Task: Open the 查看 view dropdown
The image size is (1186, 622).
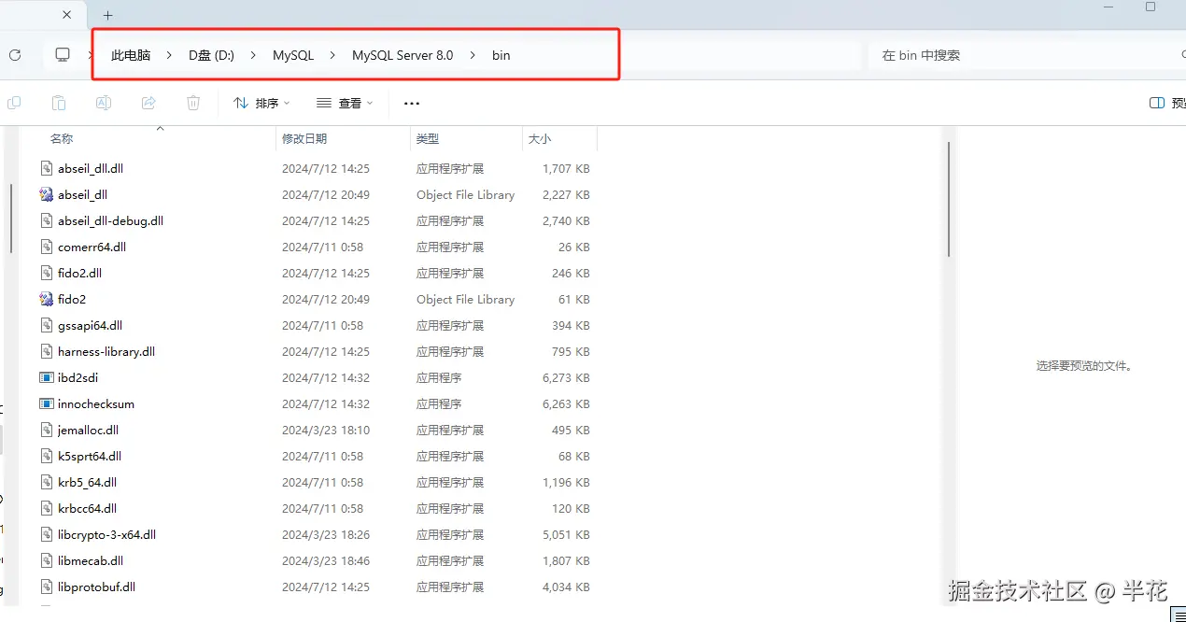Action: [x=345, y=103]
